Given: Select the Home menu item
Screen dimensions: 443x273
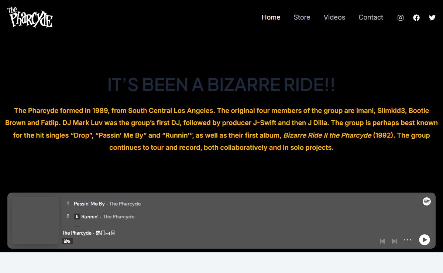Looking at the screenshot, I should 271,17.
